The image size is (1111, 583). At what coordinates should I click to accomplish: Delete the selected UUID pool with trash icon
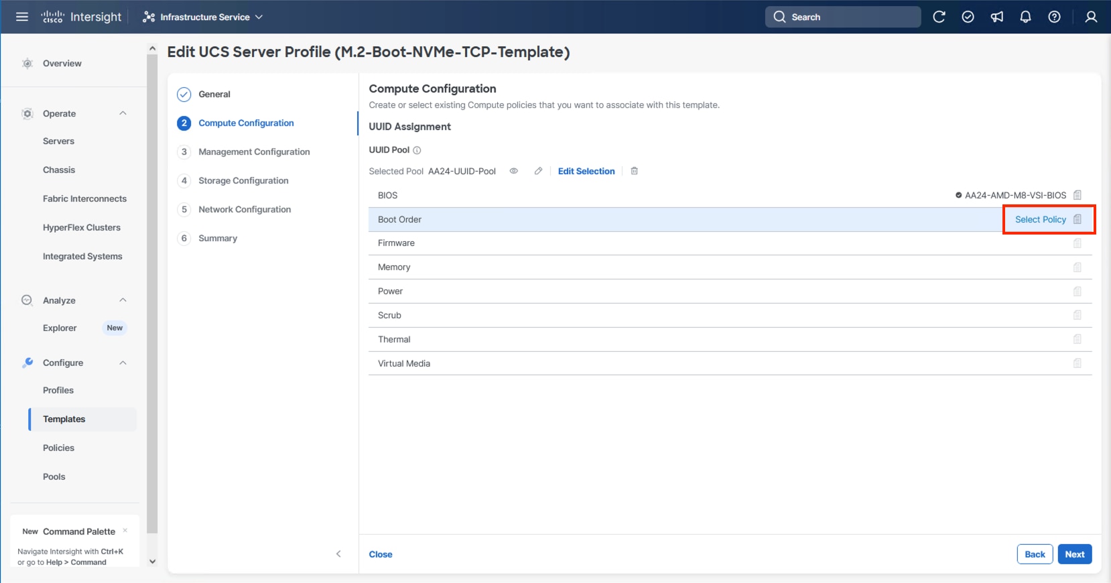[x=634, y=171]
